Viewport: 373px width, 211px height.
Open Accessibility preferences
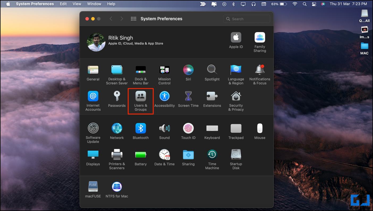coord(164,99)
